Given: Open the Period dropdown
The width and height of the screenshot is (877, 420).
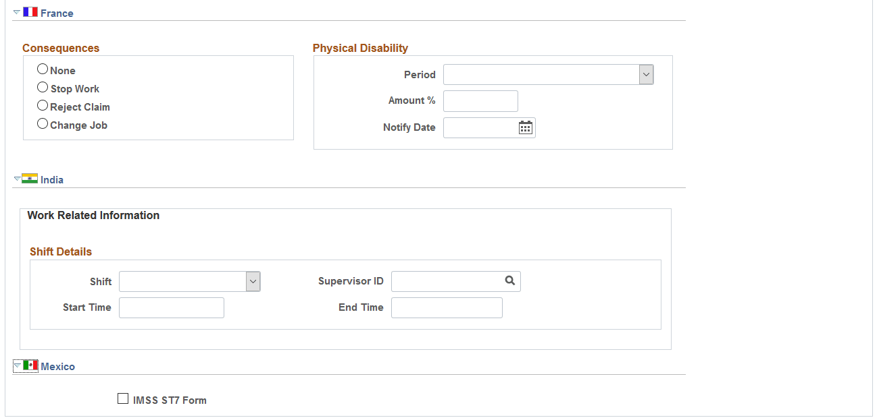Looking at the screenshot, I should pos(646,74).
